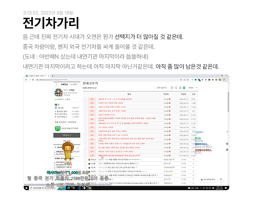The image size is (253, 206).
Task: Collapse the 즐겨찾는 게시판 section arrow
Action: (x=78, y=147)
